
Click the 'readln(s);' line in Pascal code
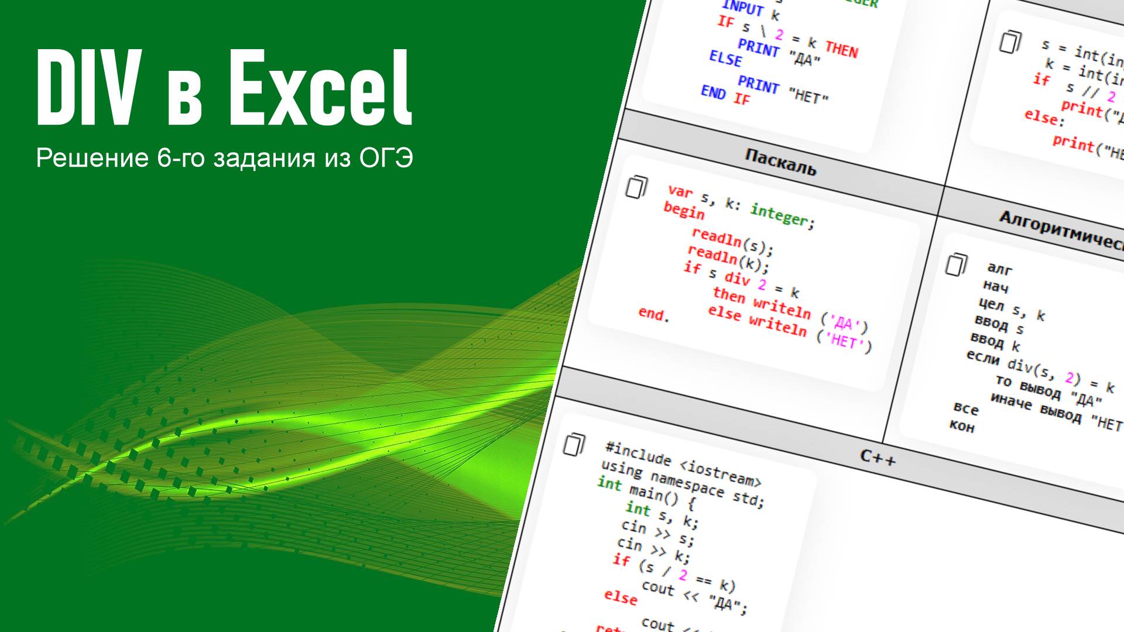tap(732, 242)
